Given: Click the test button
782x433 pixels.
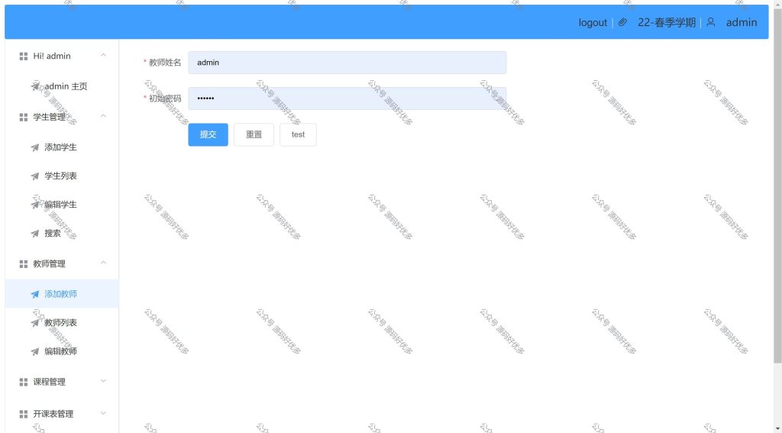Looking at the screenshot, I should 299,134.
